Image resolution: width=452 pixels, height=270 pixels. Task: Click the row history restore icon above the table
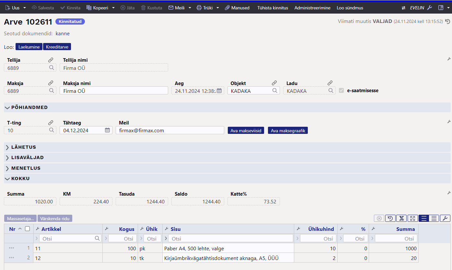click(390, 218)
